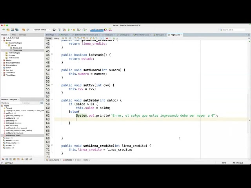
Task: Open the Main.java editor tab
Action: [x=64, y=35]
